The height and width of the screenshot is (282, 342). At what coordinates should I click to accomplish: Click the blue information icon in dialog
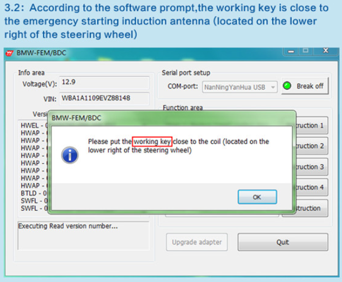coord(70,155)
